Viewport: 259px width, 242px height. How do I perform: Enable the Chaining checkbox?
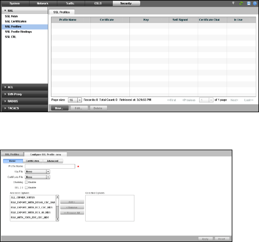click(x=26, y=182)
